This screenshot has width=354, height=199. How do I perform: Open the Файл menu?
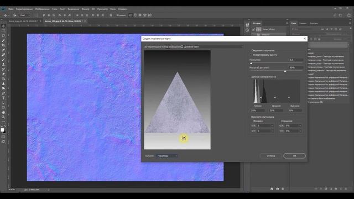pyautogui.click(x=11, y=9)
